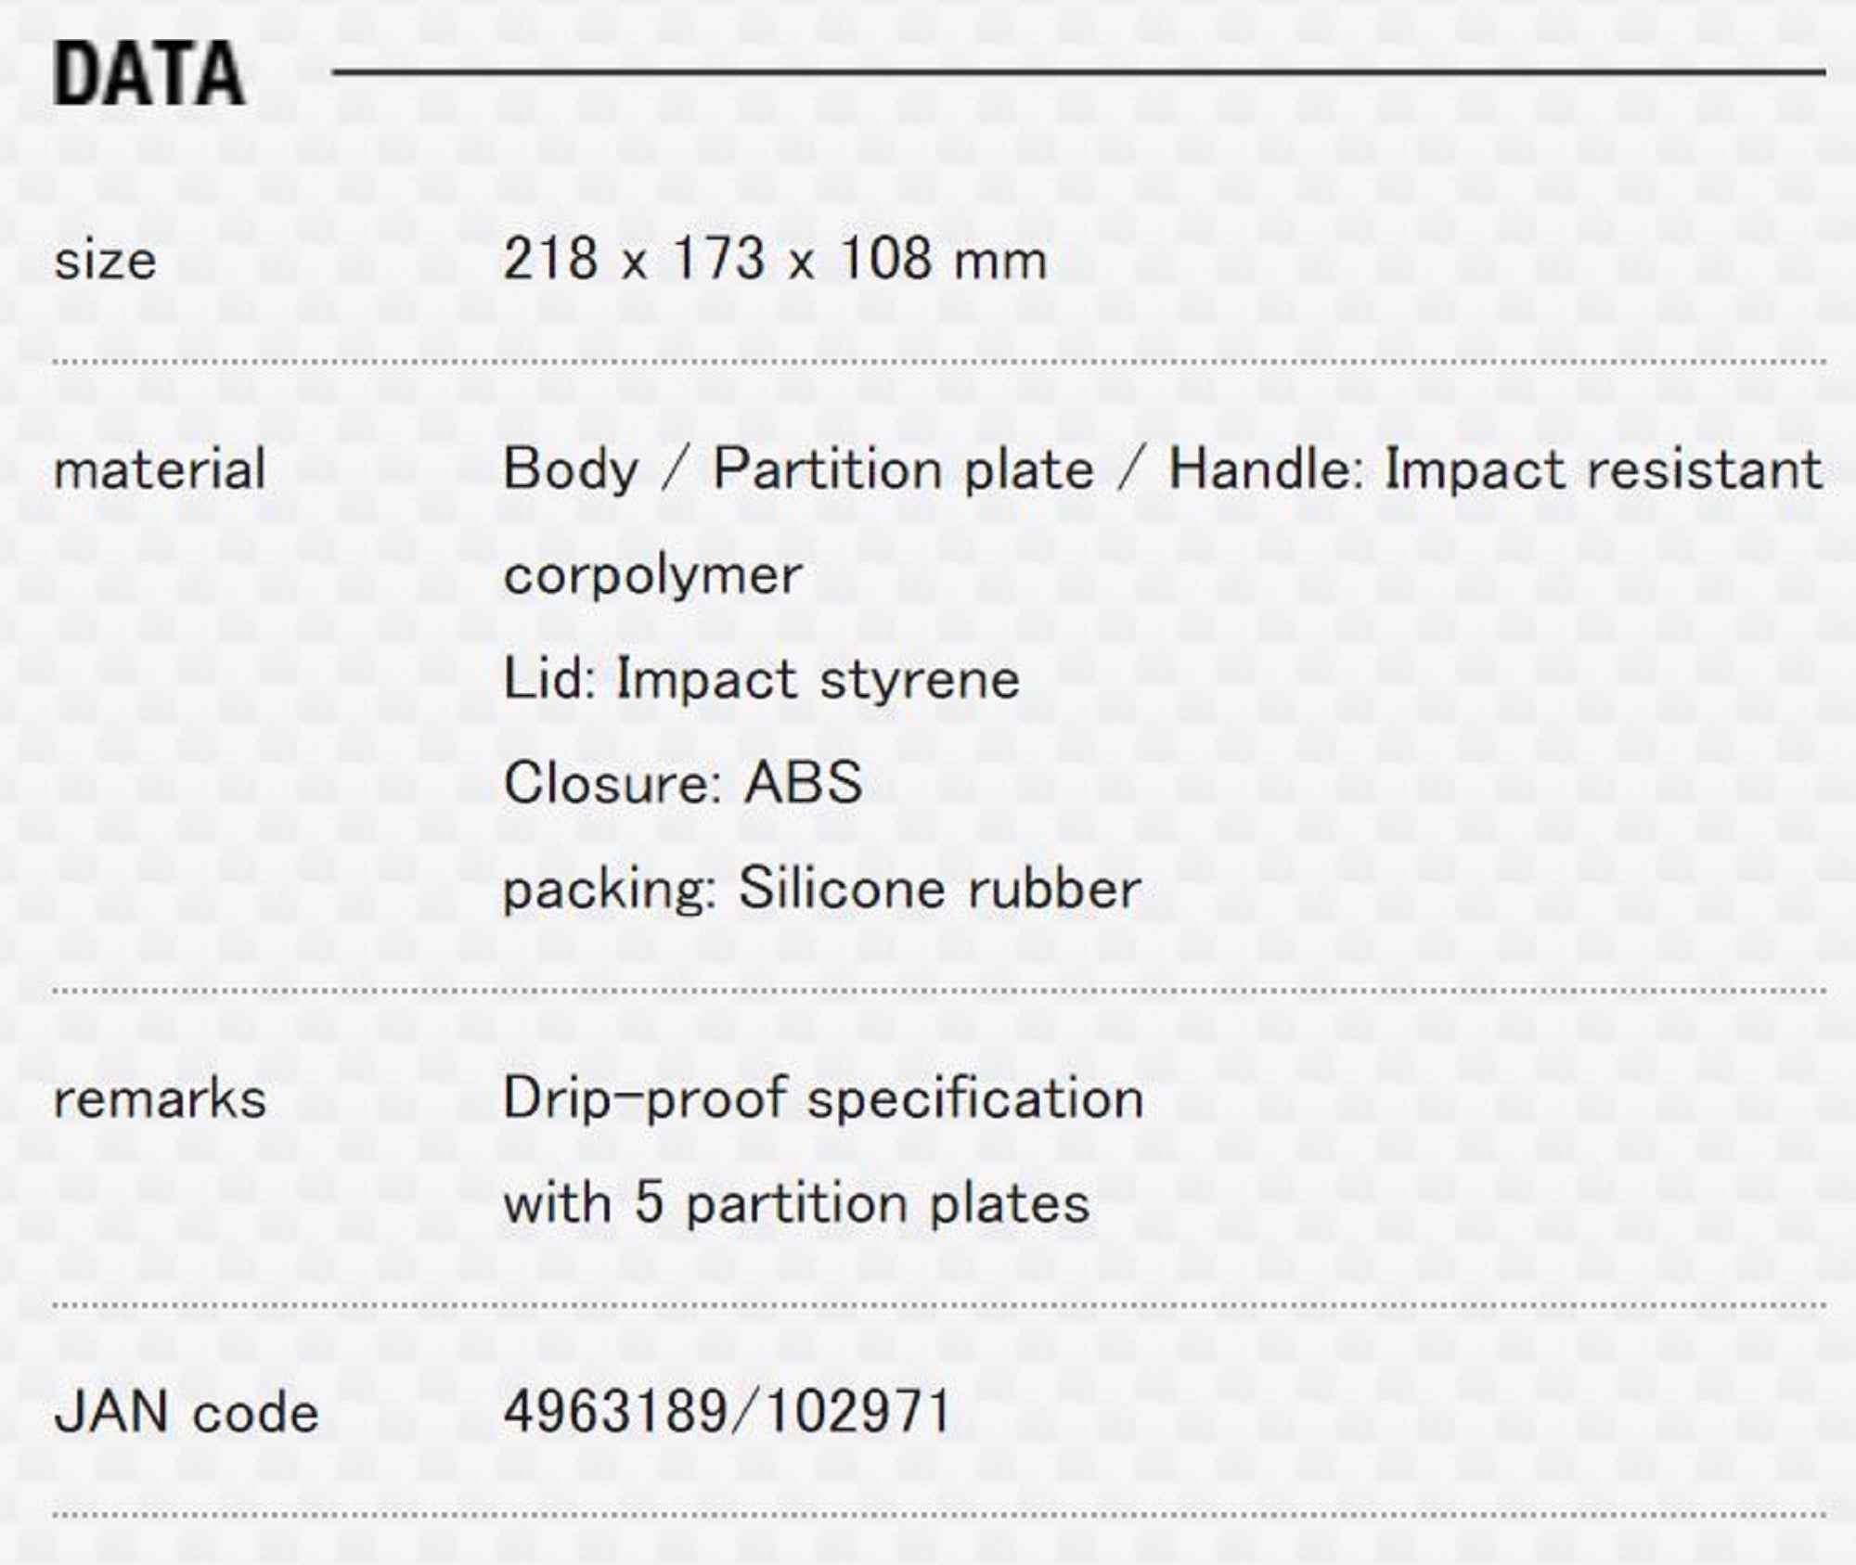Click the Drip-proof specification text
Viewport: 1856px width, 1565px height.
pyautogui.click(x=822, y=1099)
